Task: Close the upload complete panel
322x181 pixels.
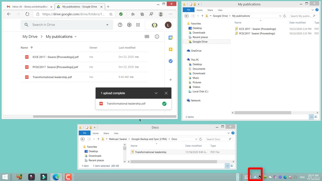Action: (x=166, y=93)
